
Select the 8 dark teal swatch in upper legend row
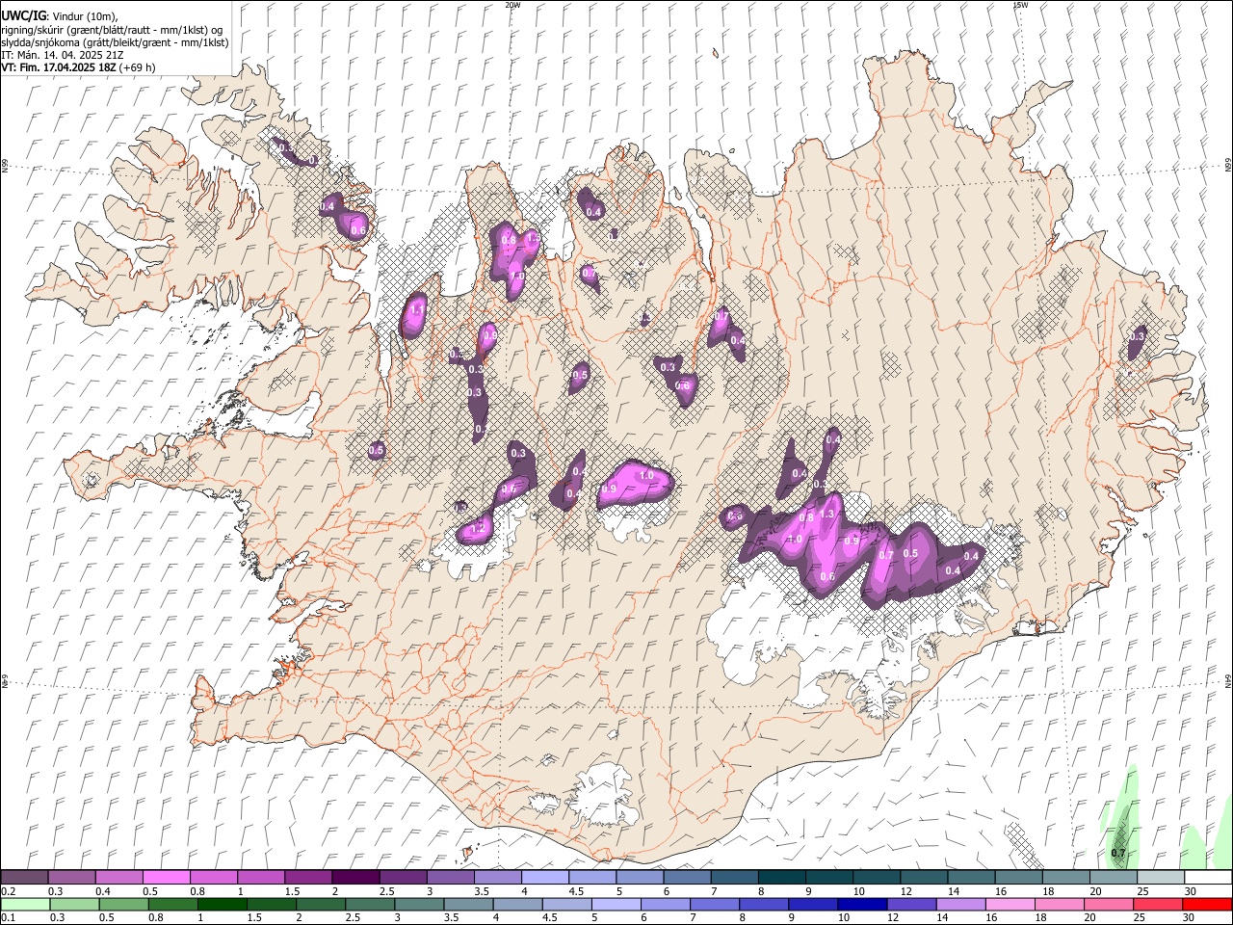[x=781, y=877]
